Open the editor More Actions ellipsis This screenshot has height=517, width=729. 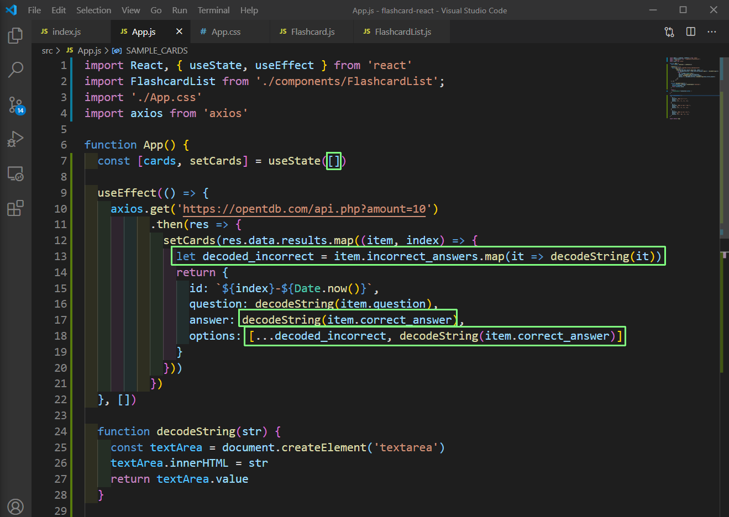point(712,31)
